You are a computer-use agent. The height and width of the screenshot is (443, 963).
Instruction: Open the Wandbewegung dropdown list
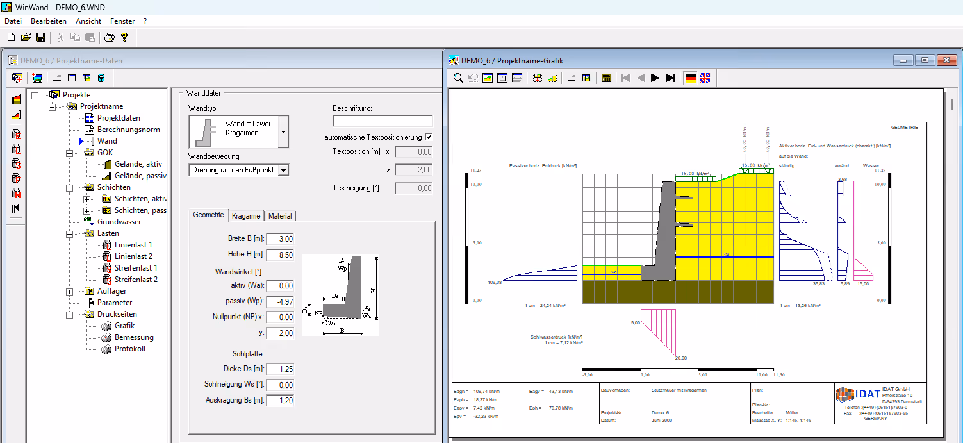(284, 170)
